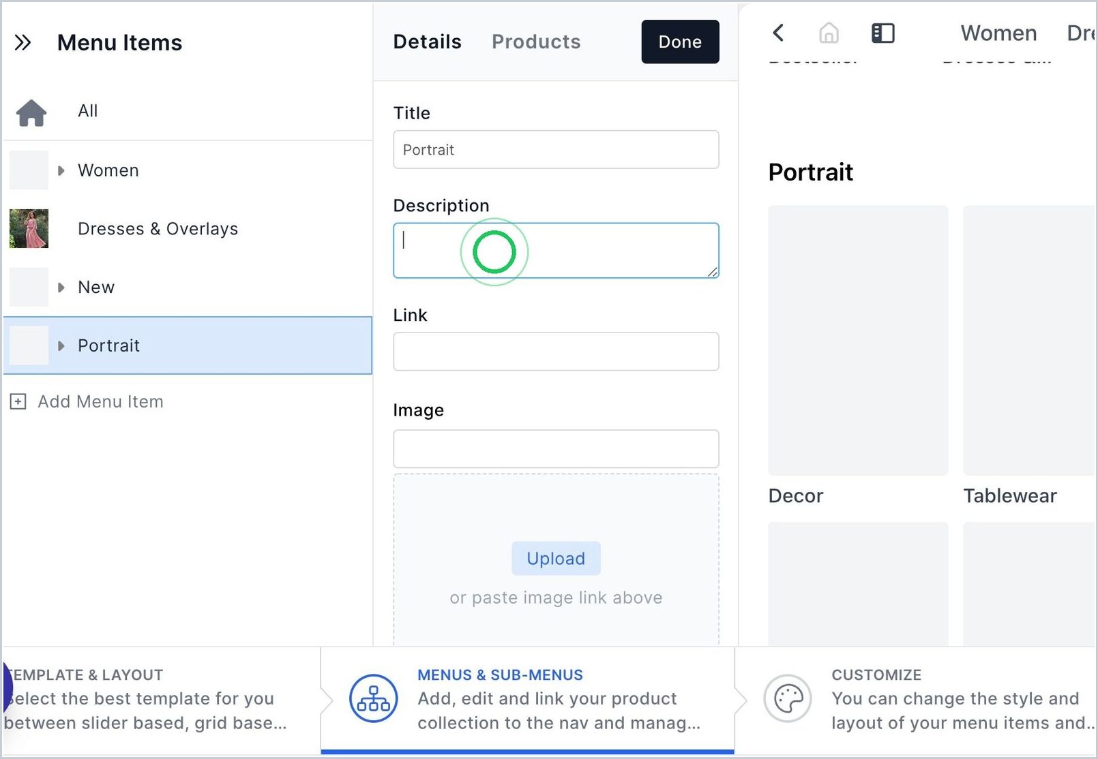Focus the Title input field
The image size is (1098, 759).
coord(556,149)
